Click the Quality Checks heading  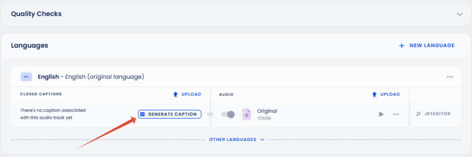click(36, 14)
